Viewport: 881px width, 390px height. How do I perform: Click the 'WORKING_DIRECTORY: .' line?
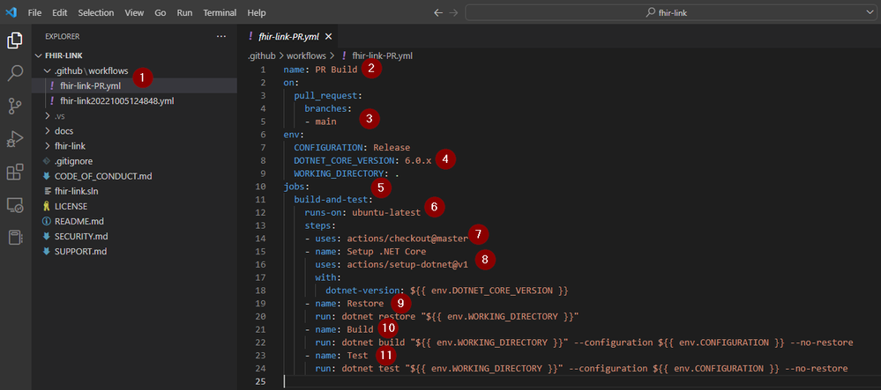pyautogui.click(x=347, y=173)
